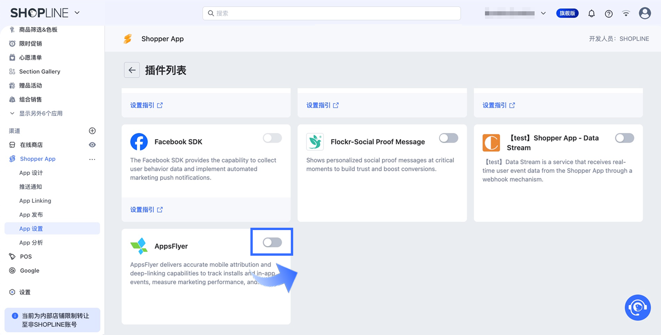
Task: Click the 插件列表 page heading
Action: point(166,70)
